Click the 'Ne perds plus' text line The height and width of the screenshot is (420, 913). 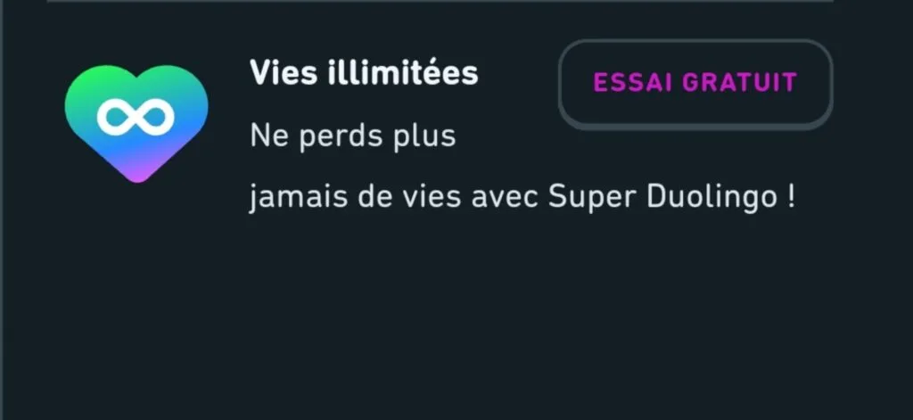[x=353, y=136]
